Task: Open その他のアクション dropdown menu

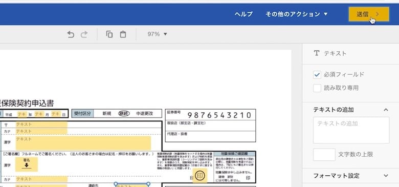Action: pos(297,14)
